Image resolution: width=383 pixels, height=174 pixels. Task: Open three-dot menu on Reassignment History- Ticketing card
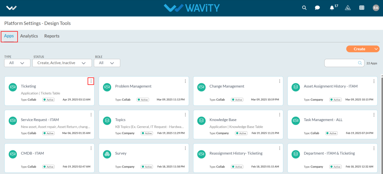point(280,148)
